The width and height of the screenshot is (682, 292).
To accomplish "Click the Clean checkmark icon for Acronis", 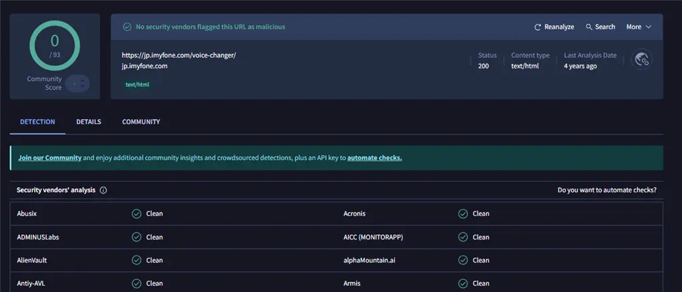I will point(463,214).
